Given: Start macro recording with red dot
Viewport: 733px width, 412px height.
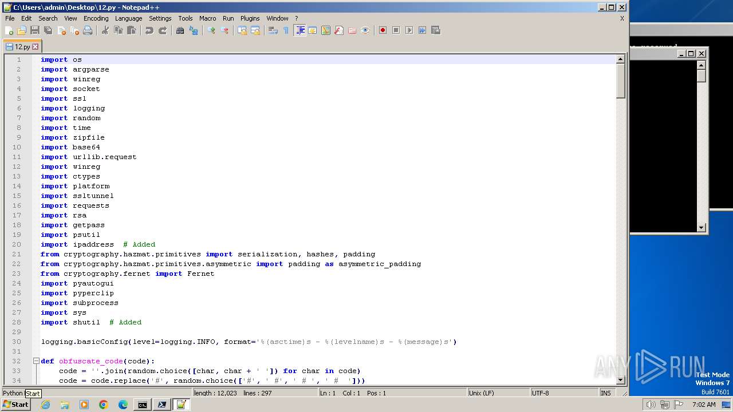Looking at the screenshot, I should click(383, 30).
